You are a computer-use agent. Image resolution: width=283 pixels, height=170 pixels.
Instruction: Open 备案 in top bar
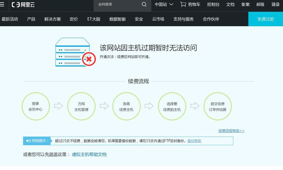pyautogui.click(x=245, y=4)
